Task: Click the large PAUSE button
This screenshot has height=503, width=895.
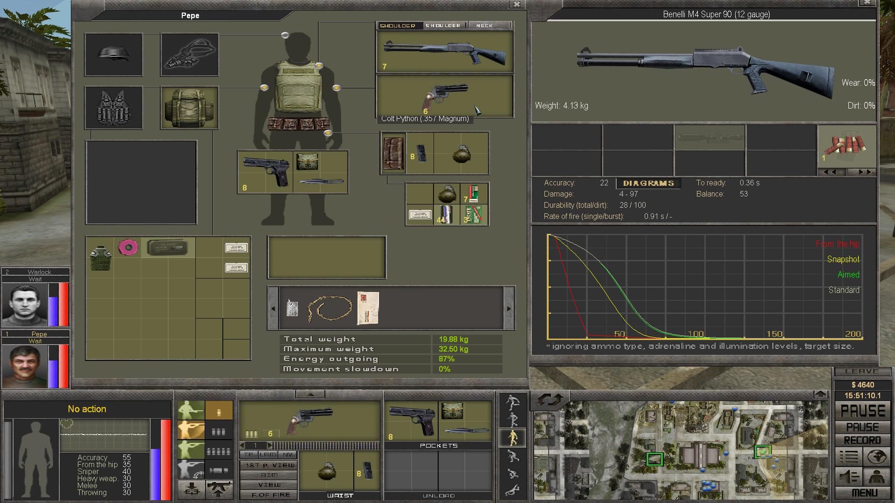Action: pos(862,411)
